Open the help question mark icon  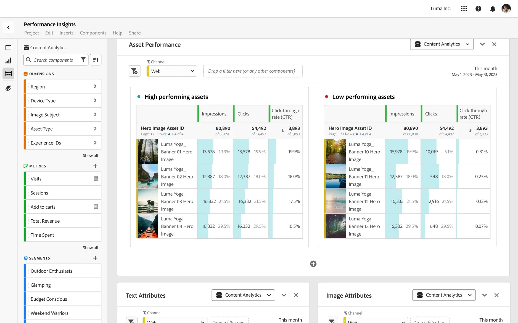point(478,8)
